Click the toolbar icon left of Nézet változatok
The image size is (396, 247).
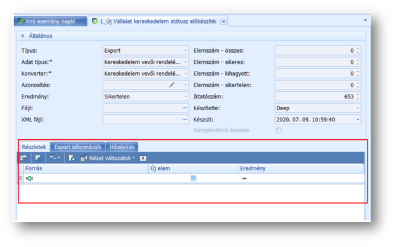(71, 158)
